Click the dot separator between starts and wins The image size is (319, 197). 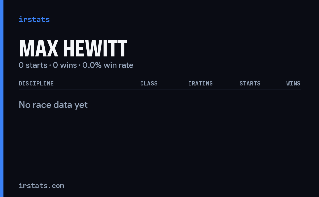point(50,65)
